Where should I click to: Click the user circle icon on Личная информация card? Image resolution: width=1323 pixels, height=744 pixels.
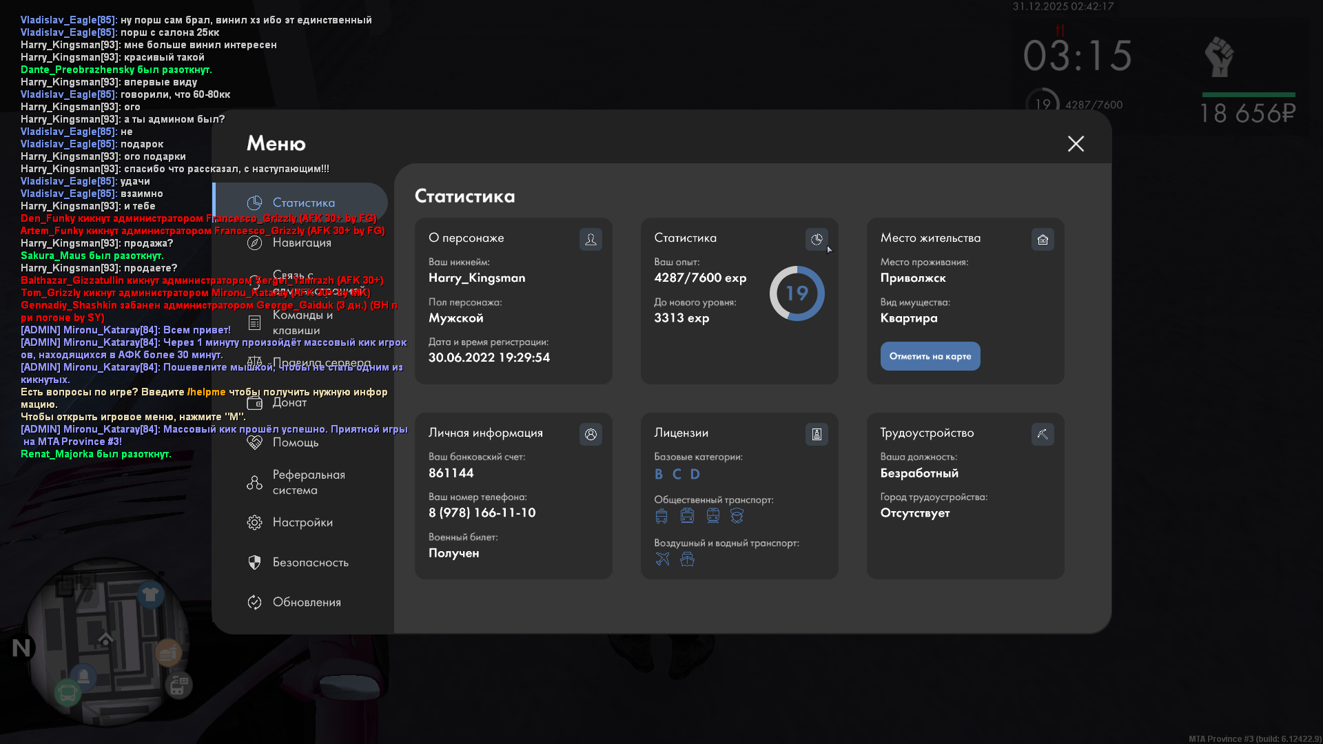pos(591,434)
